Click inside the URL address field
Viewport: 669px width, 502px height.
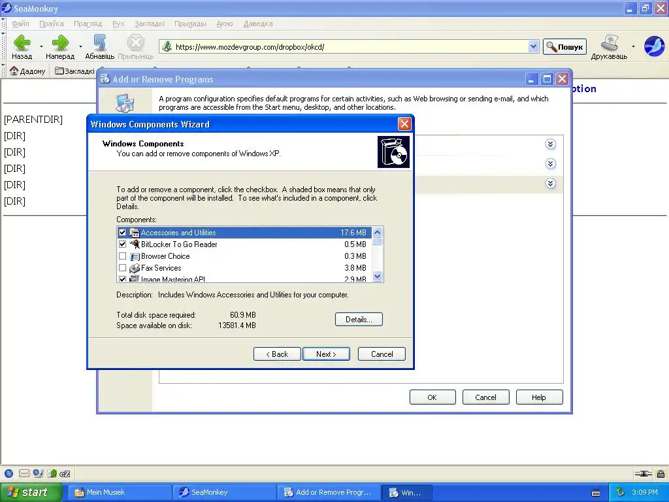(x=350, y=46)
